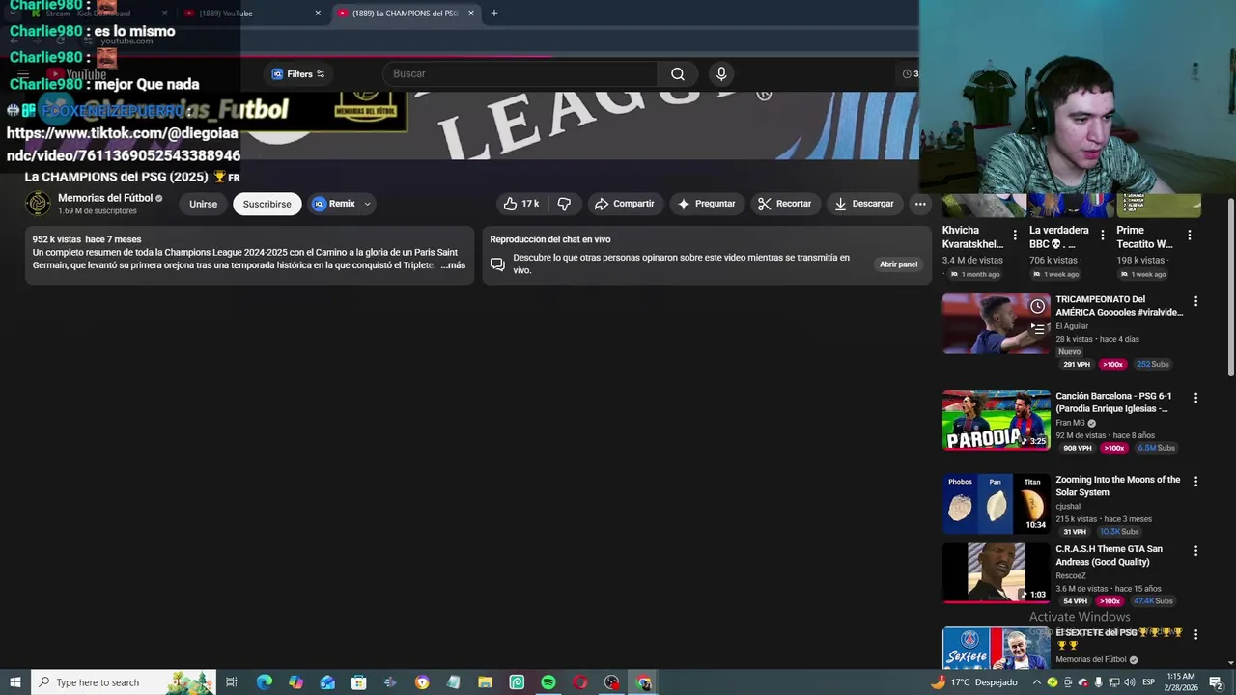
Task: Open File Explorer from the taskbar
Action: (x=485, y=682)
